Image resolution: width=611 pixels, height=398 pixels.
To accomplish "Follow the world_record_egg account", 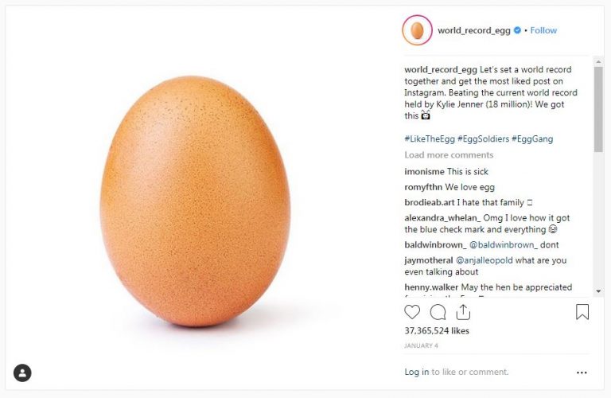I will [x=543, y=30].
